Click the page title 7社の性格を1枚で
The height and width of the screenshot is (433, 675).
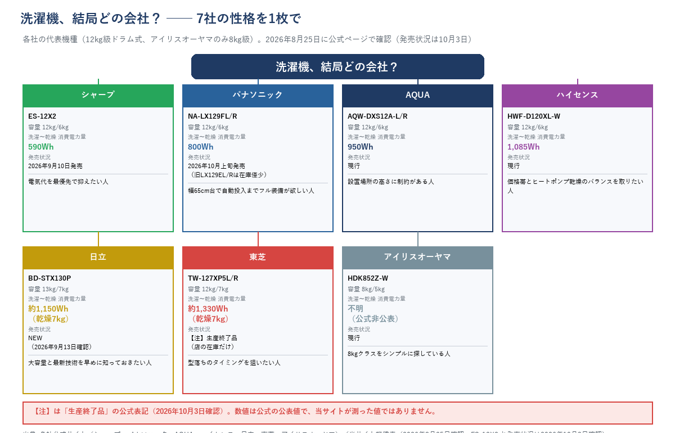pos(249,19)
